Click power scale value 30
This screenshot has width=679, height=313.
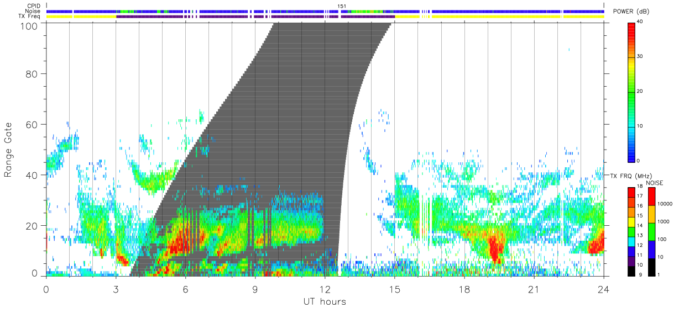(640, 56)
